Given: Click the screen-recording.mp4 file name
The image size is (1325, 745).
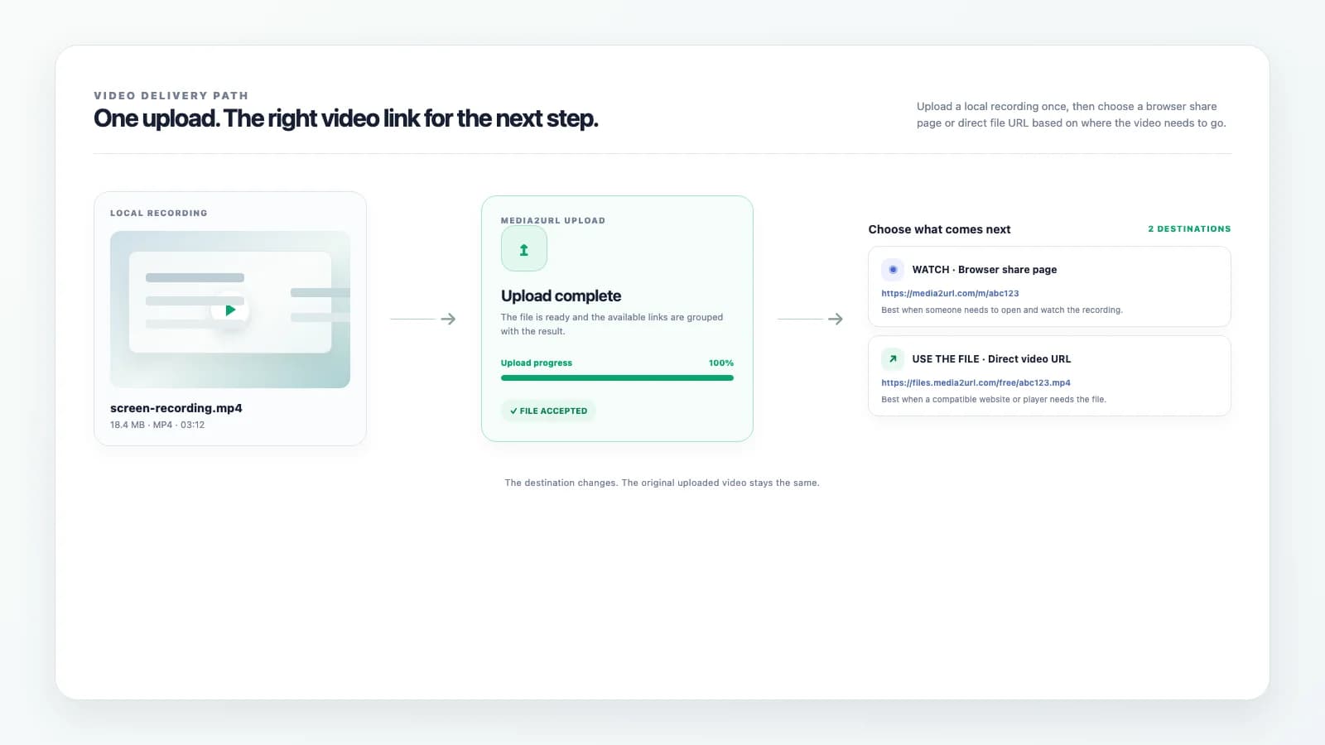Looking at the screenshot, I should pyautogui.click(x=176, y=408).
